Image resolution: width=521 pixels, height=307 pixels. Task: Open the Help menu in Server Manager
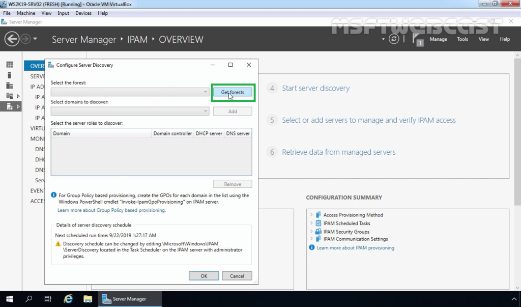click(505, 39)
